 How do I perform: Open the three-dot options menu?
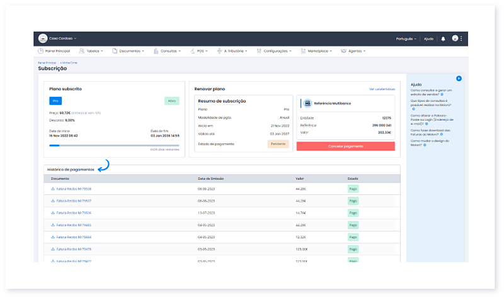point(461,38)
